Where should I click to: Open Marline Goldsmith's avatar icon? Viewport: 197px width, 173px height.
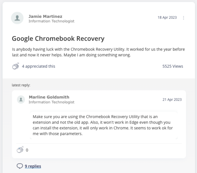(21, 99)
